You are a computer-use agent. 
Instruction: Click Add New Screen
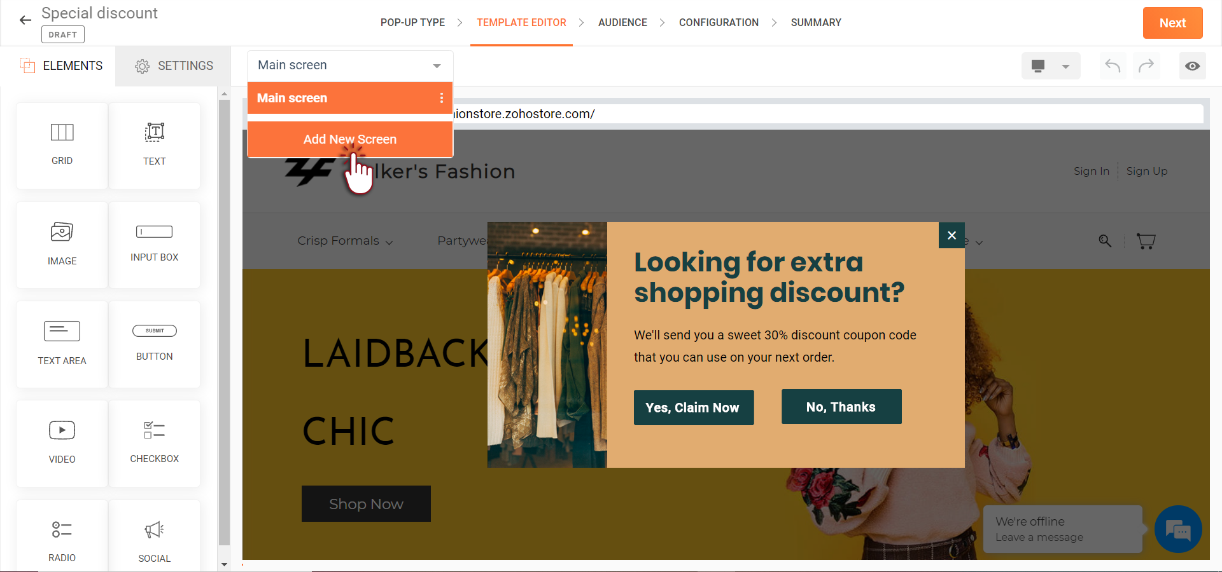coord(350,139)
